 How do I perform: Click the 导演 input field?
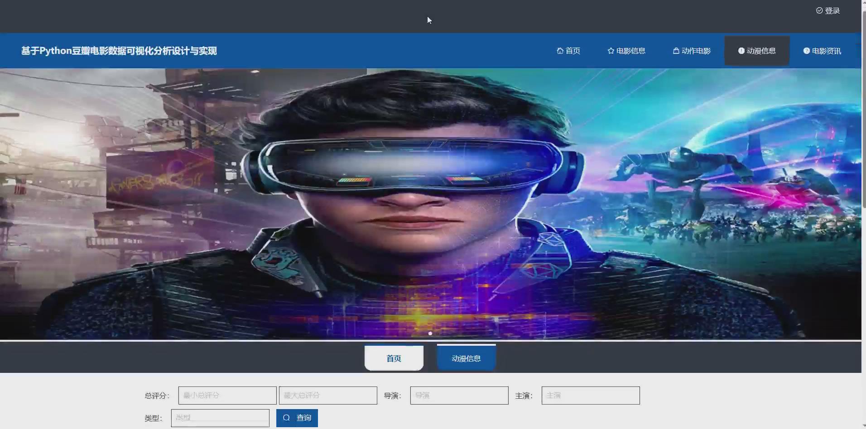(x=458, y=395)
